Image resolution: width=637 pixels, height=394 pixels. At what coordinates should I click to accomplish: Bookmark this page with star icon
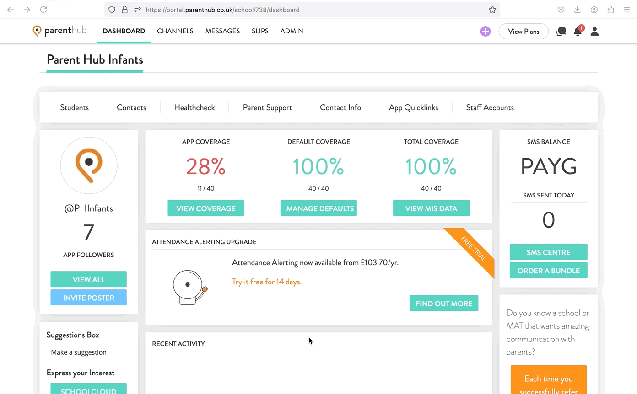click(x=492, y=10)
